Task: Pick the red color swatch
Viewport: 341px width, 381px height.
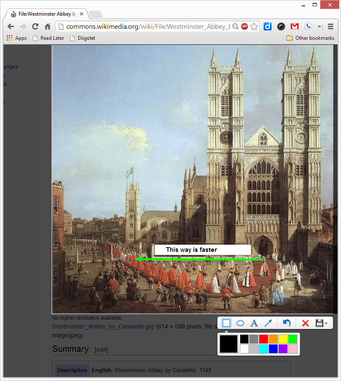Action: coord(264,339)
